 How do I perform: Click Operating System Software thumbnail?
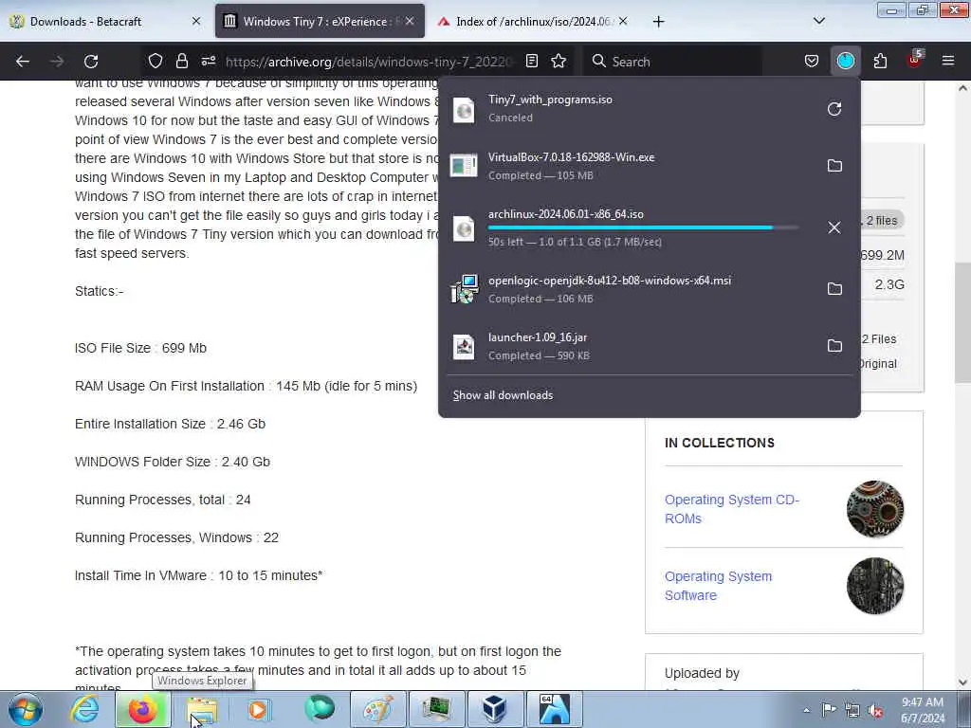point(874,586)
